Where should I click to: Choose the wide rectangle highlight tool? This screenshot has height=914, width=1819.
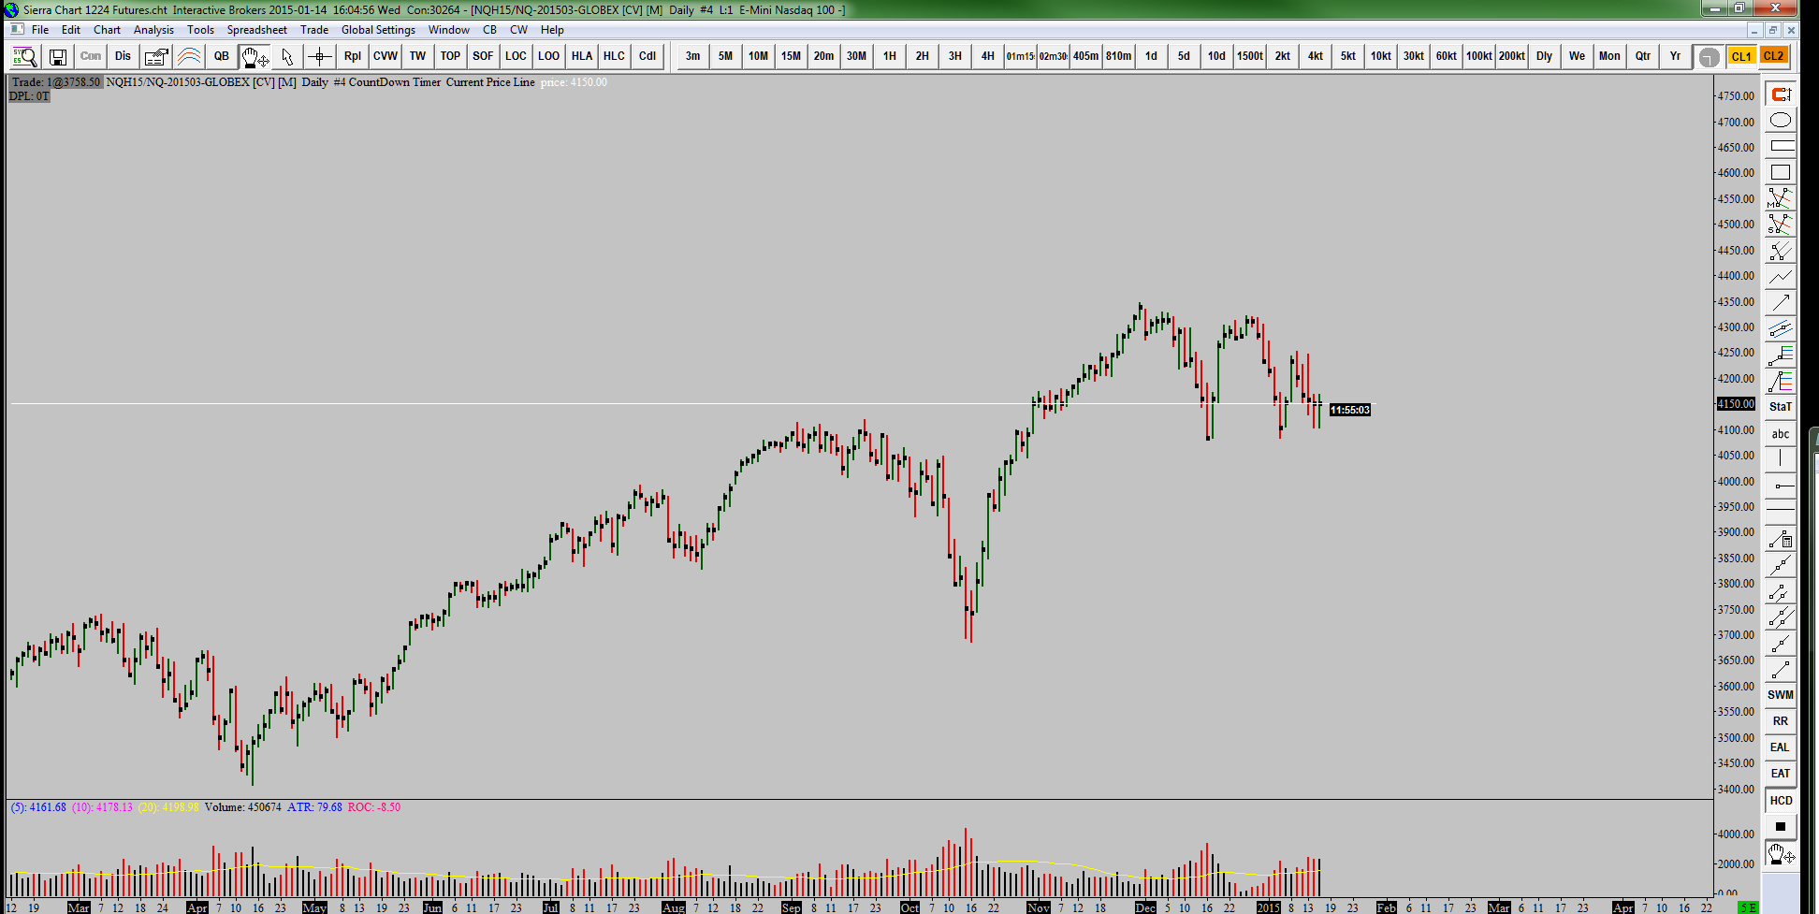[x=1781, y=146]
